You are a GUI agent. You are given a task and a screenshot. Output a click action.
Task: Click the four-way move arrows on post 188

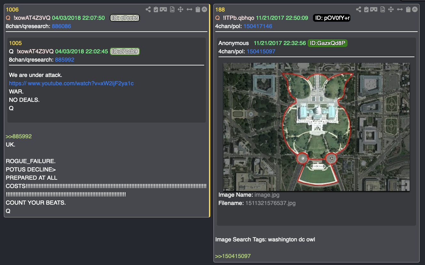click(391, 10)
